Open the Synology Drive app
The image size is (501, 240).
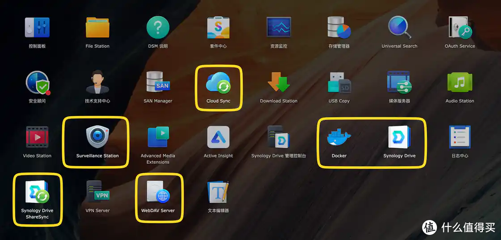[x=399, y=137]
